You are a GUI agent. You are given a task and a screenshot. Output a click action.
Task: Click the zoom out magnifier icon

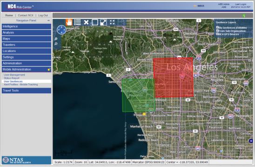[56, 44]
